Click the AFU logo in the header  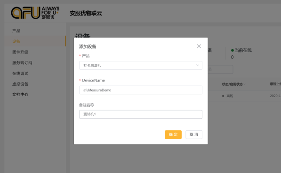point(35,13)
